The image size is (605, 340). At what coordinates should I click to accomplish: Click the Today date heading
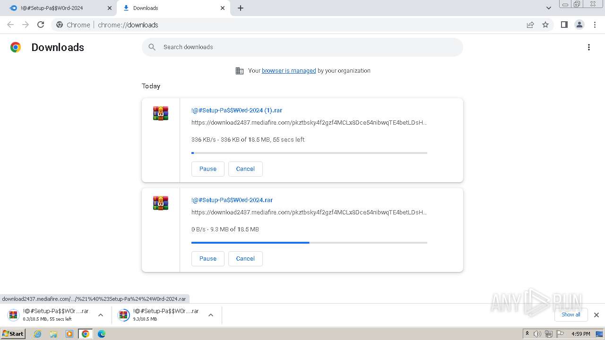tap(151, 86)
